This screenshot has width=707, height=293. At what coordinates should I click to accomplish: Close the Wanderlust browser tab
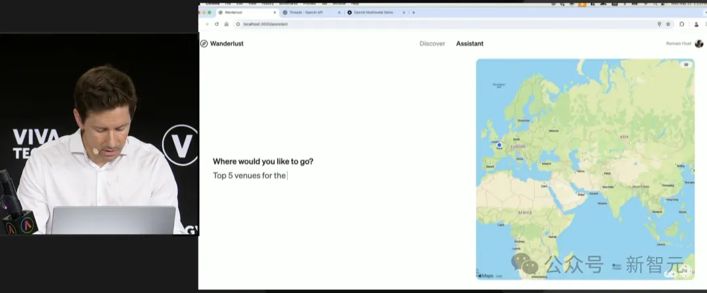(274, 12)
